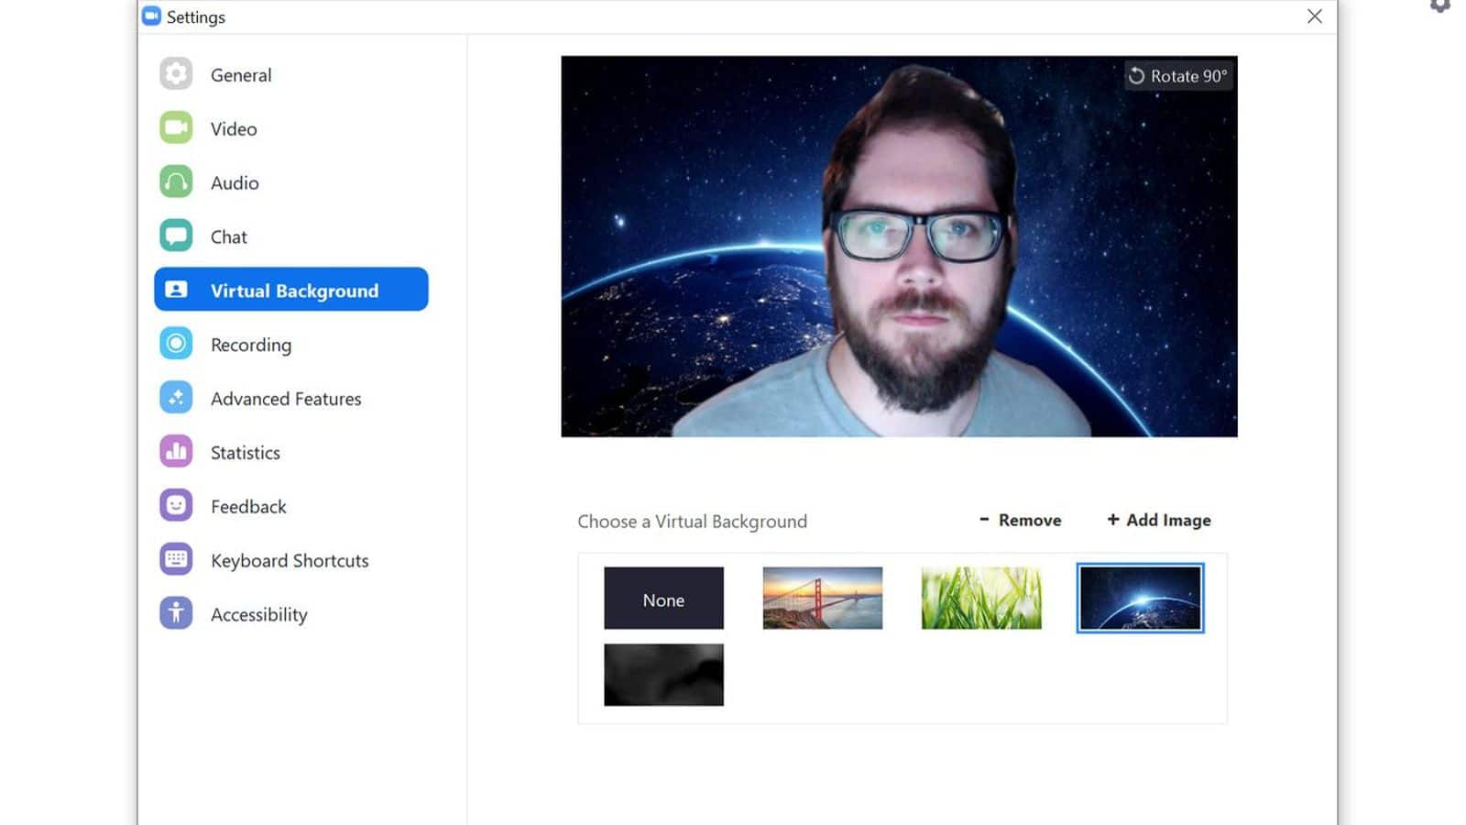Click the Keyboard Shortcuts keyboard icon
This screenshot has height=825, width=1466.
[176, 559]
